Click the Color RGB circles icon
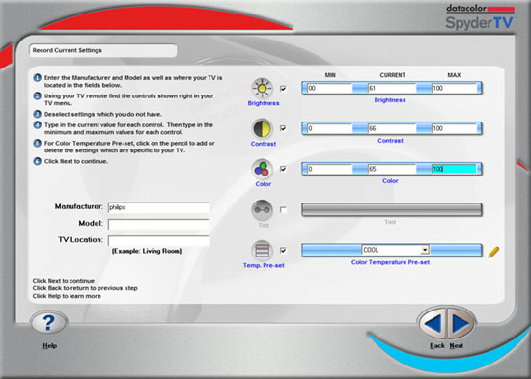The width and height of the screenshot is (531, 379). coord(262,169)
